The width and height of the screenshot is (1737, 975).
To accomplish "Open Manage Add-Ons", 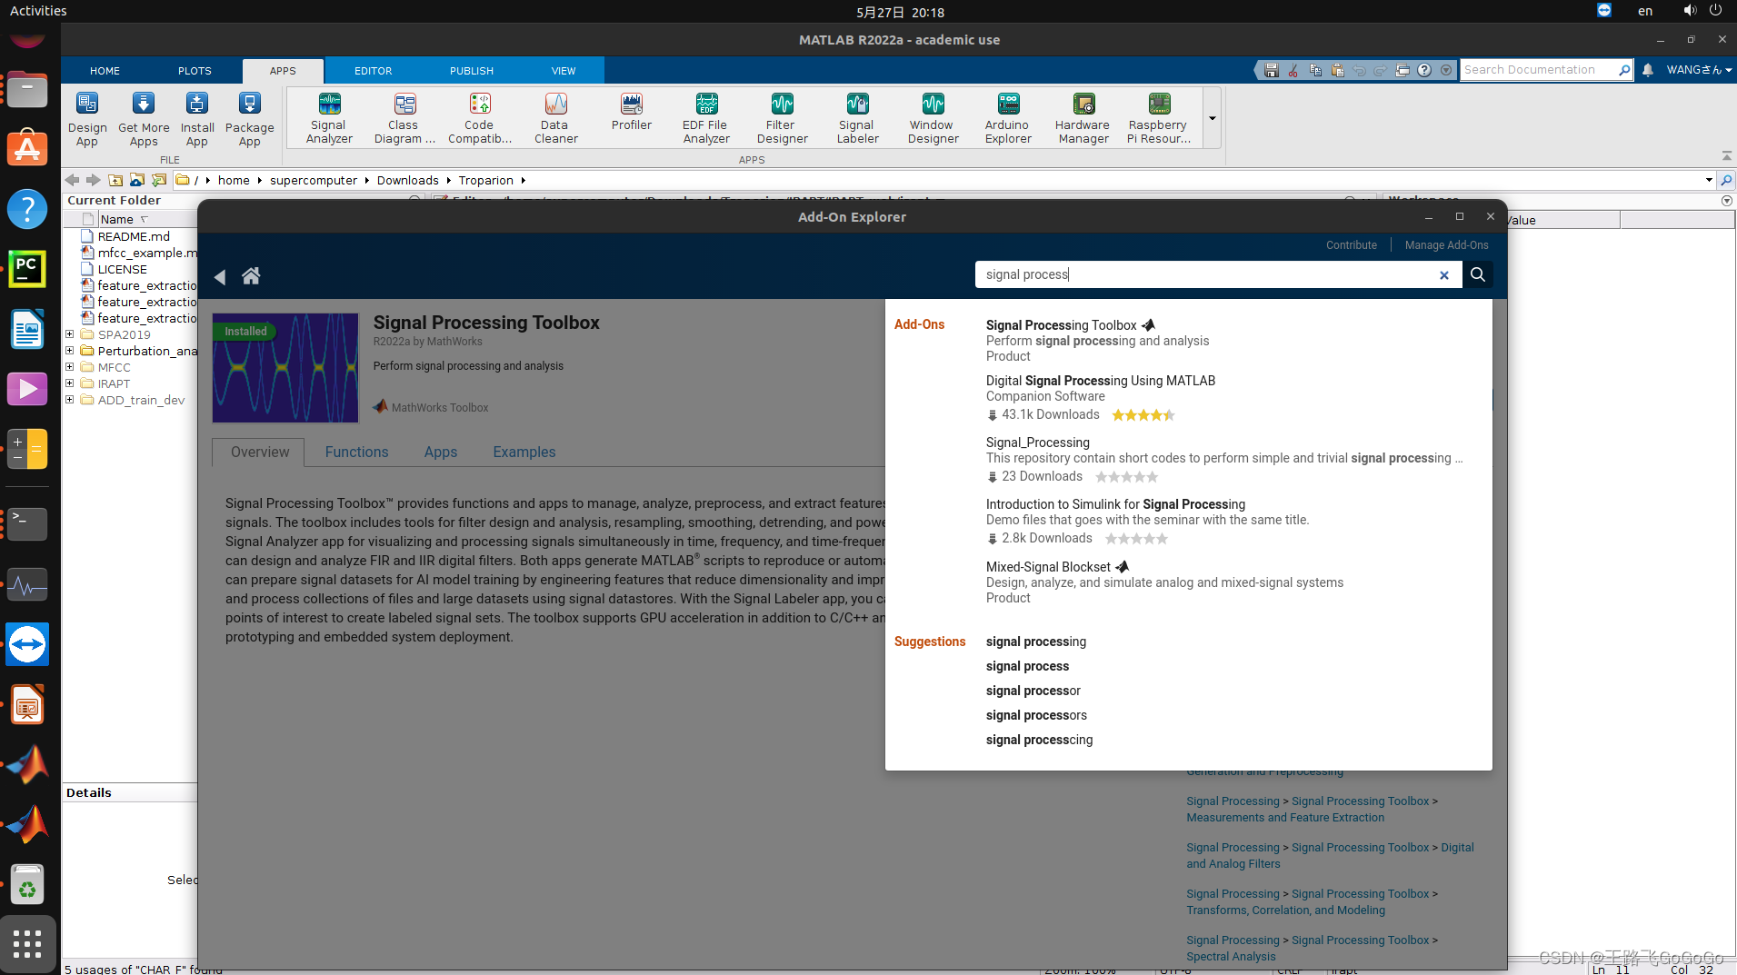I will [x=1447, y=244].
